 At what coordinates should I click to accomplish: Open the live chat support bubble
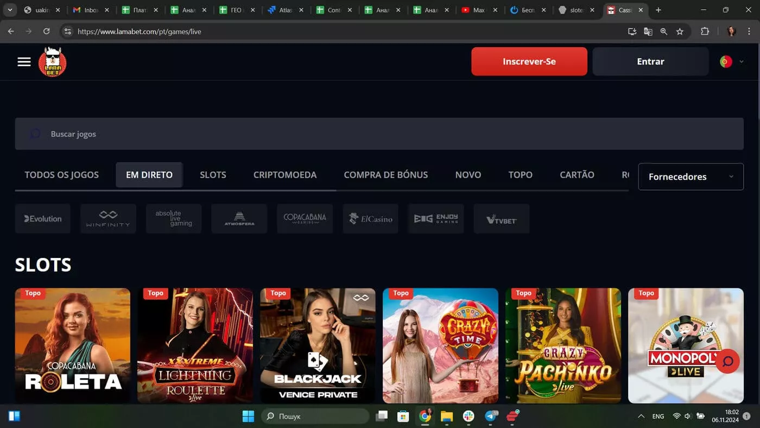pyautogui.click(x=727, y=361)
